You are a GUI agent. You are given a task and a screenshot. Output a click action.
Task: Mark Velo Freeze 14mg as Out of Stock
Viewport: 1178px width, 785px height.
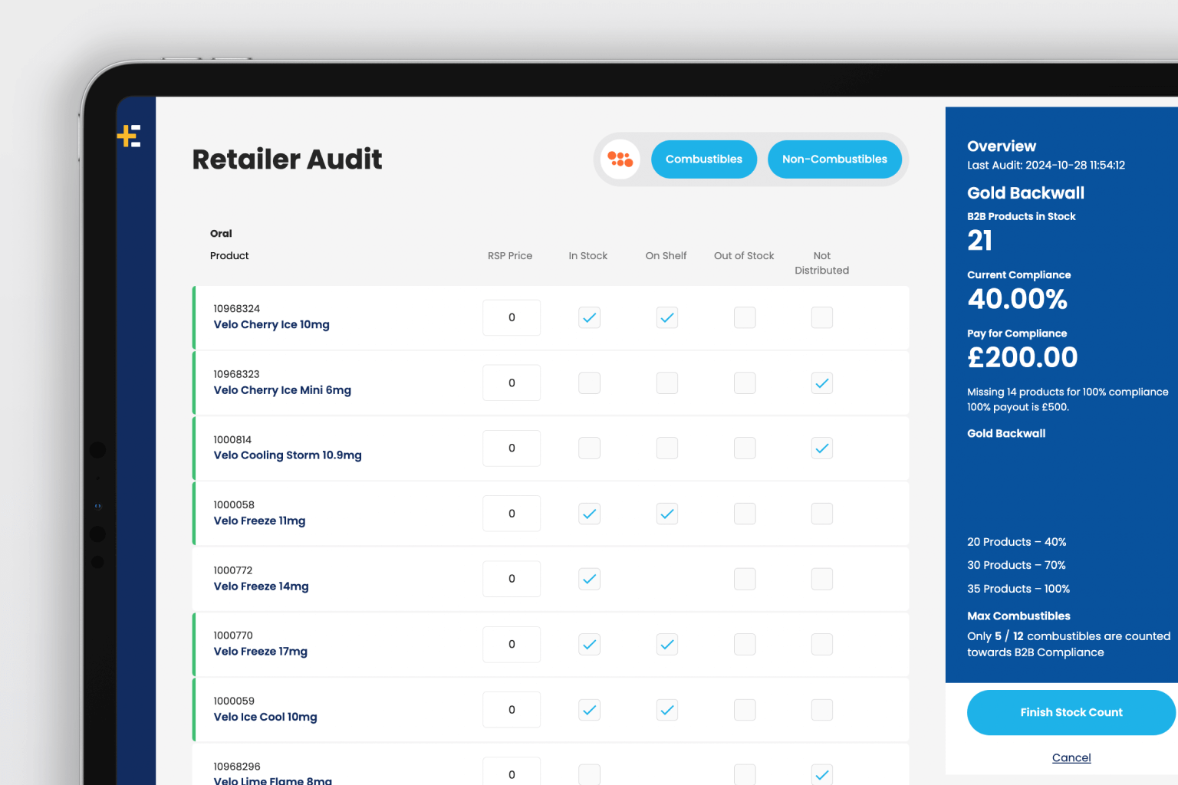pos(745,579)
